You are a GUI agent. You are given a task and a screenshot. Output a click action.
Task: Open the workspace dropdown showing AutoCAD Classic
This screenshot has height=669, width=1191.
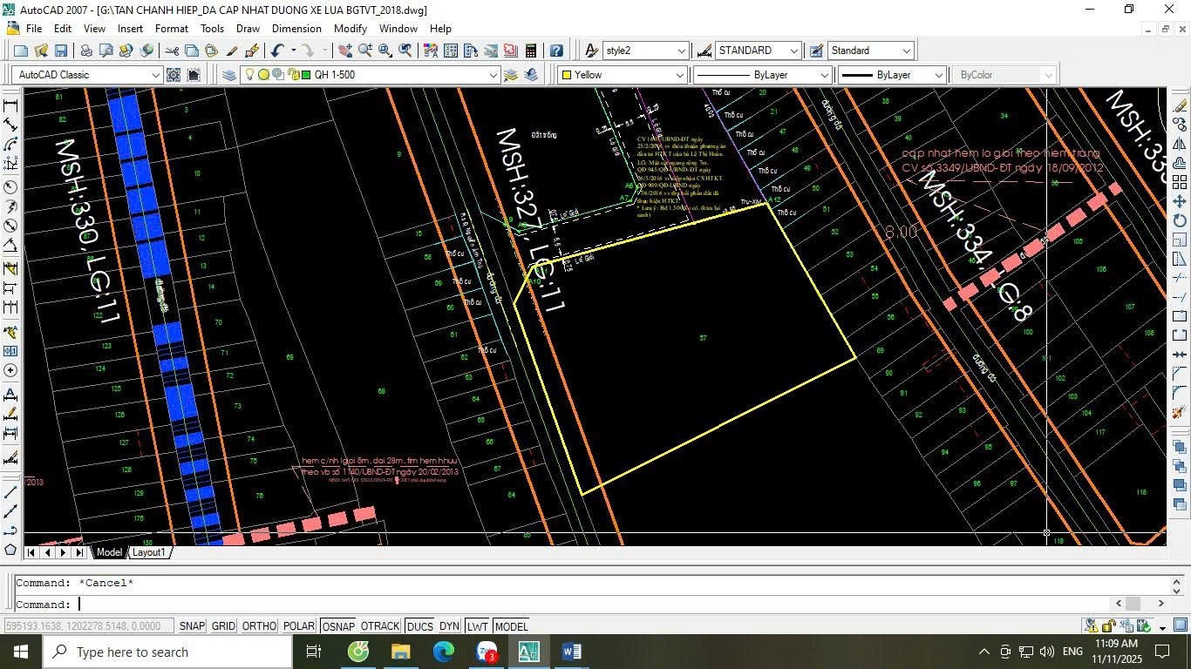click(x=158, y=75)
